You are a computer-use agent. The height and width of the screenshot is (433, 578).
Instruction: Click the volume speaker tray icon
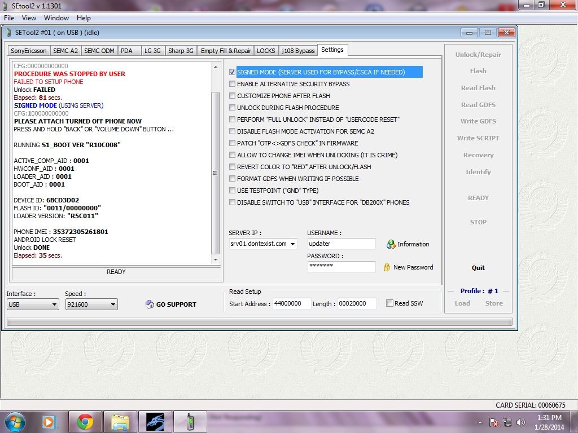[x=521, y=422]
